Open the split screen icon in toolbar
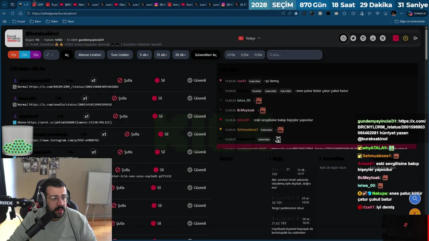 coord(353,13)
